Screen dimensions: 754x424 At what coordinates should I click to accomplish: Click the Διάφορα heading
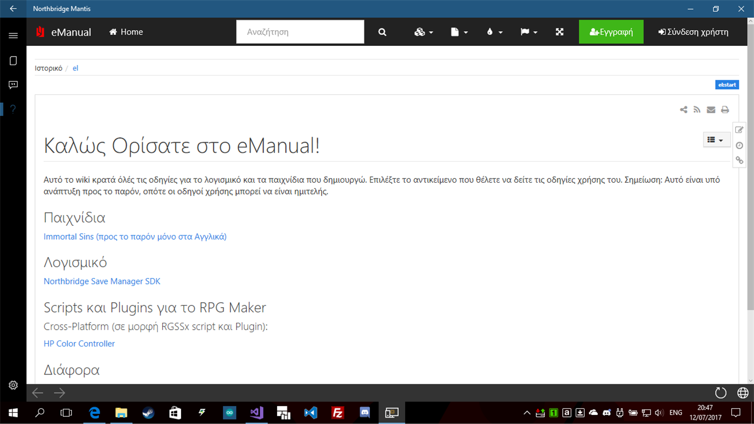coord(72,370)
